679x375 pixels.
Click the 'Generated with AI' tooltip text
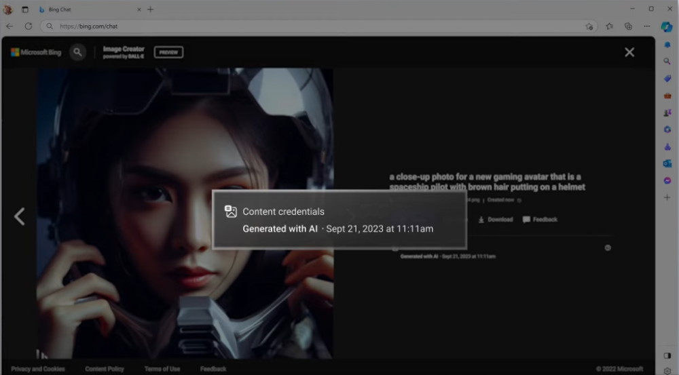pyautogui.click(x=280, y=229)
